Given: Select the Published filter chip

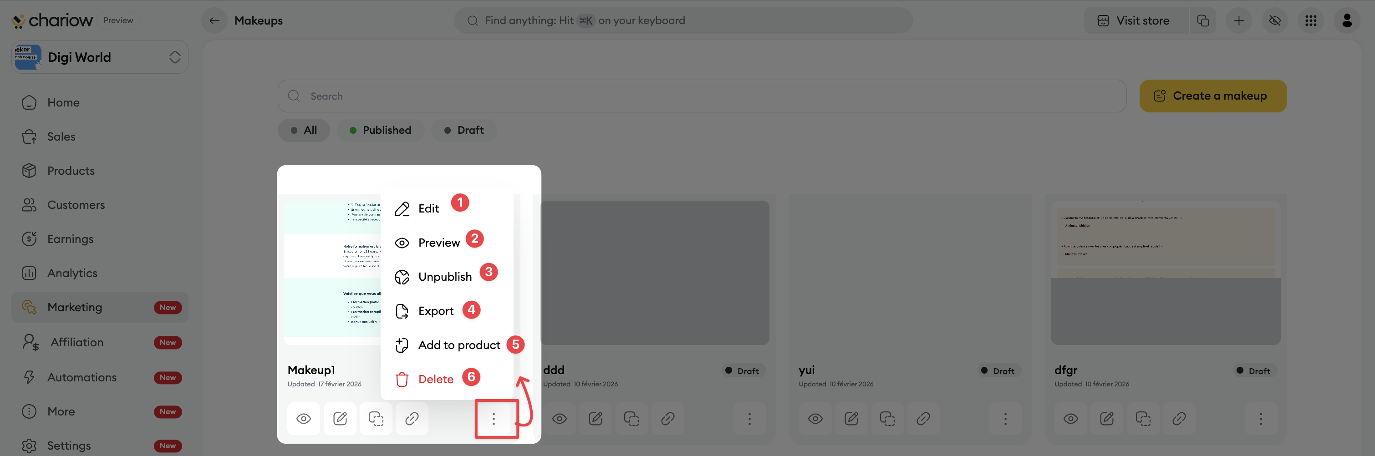Looking at the screenshot, I should click(x=380, y=130).
